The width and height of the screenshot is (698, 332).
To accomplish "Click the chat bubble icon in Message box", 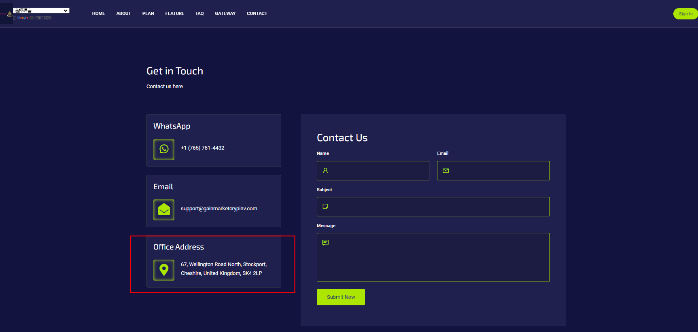I will tap(325, 243).
